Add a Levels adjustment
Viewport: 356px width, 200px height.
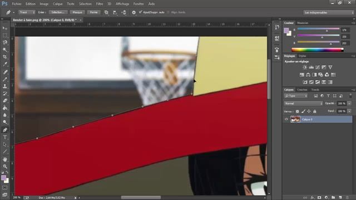tap(311, 67)
